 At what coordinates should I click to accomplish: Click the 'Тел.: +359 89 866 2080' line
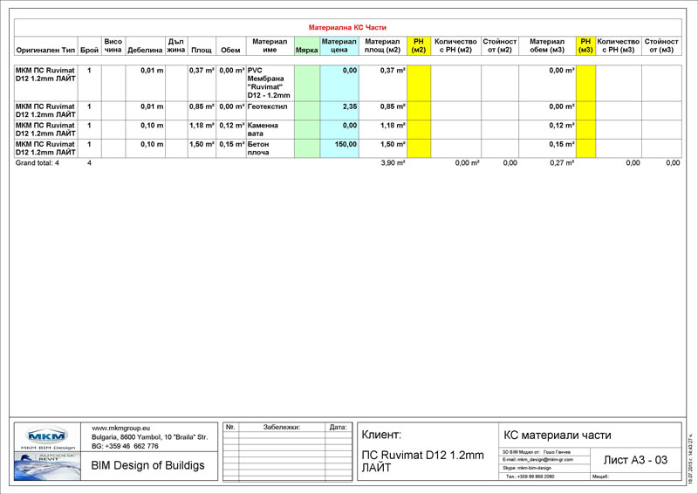pos(530,477)
